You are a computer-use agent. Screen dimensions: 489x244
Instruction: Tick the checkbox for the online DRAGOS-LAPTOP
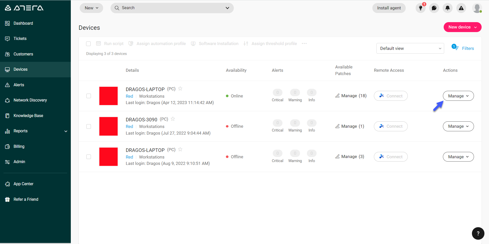[x=89, y=96]
